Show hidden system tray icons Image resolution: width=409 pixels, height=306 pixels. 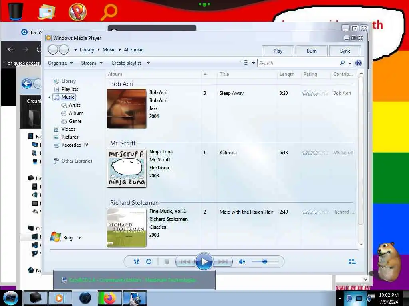pyautogui.click(x=340, y=298)
